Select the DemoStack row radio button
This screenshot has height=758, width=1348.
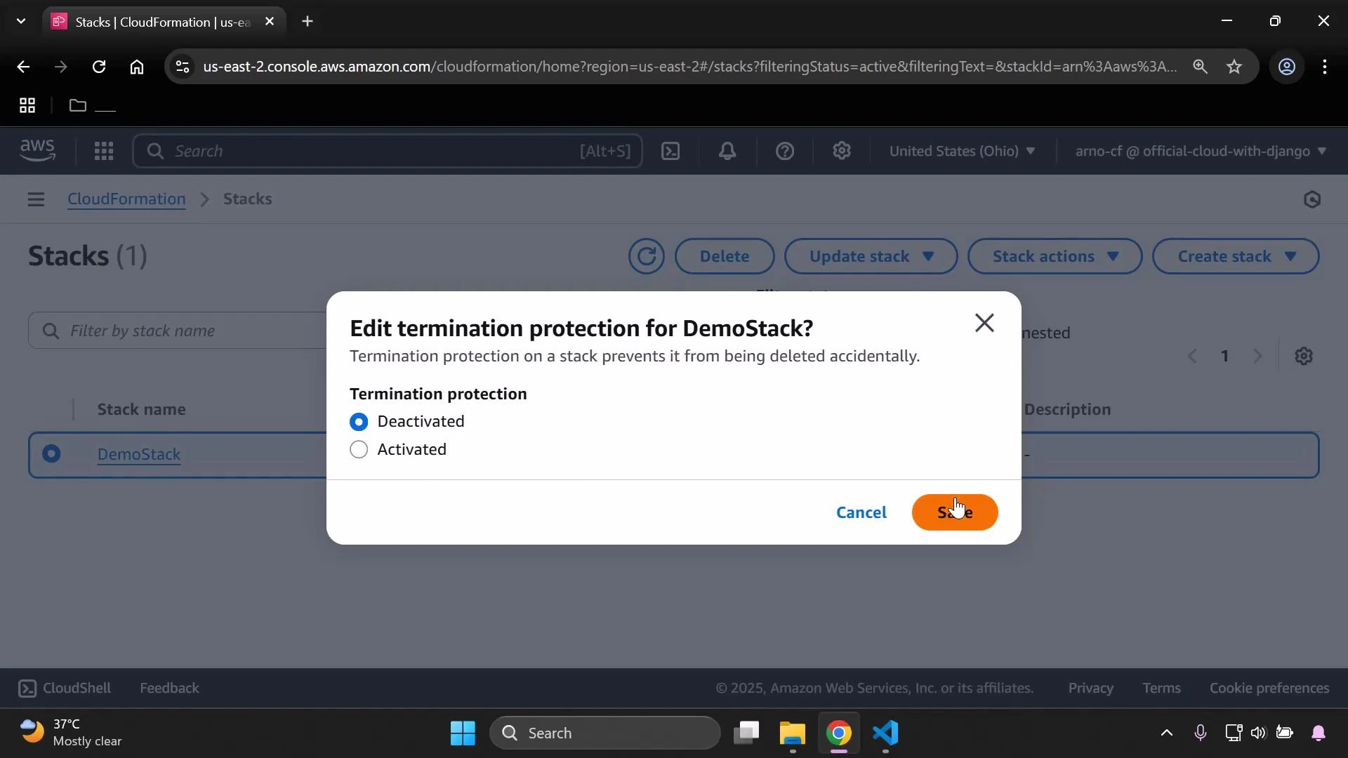pyautogui.click(x=51, y=454)
